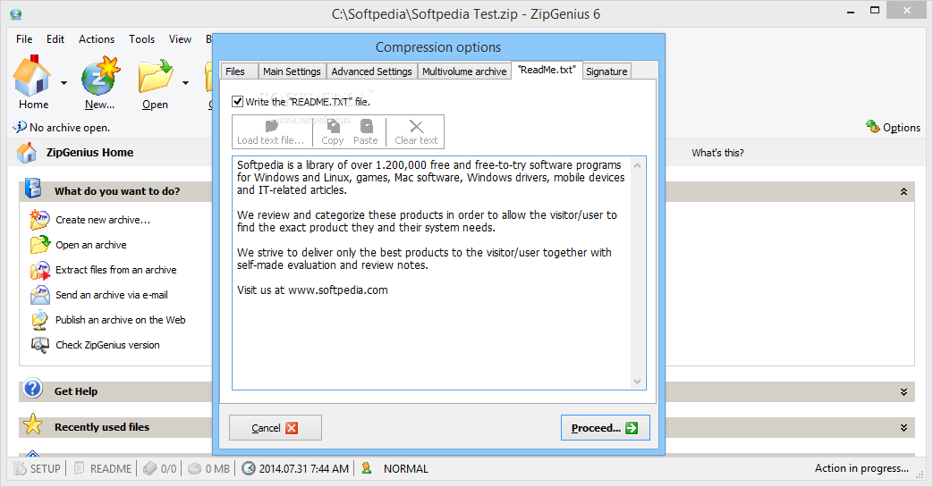
Task: Click Check ZipGenius version link
Action: pos(107,345)
